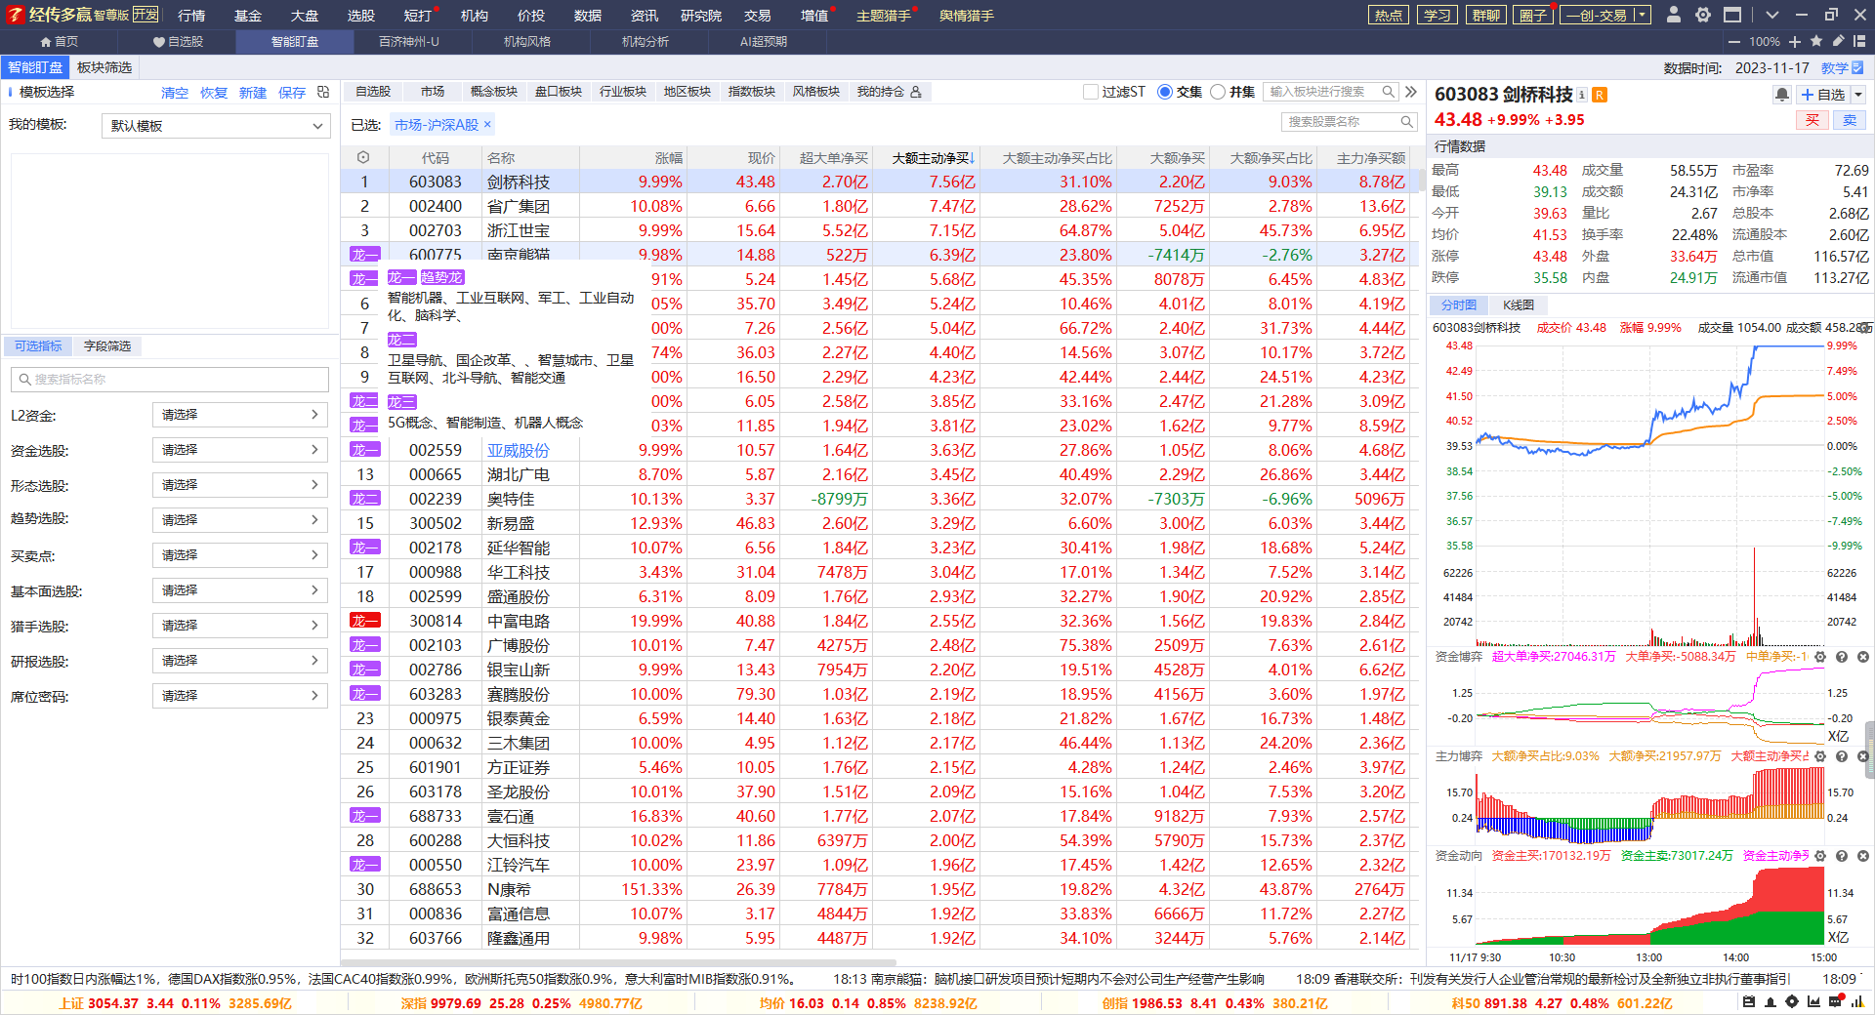Click the star favorites icon in toolbar
1875x1015 pixels.
click(x=1816, y=41)
